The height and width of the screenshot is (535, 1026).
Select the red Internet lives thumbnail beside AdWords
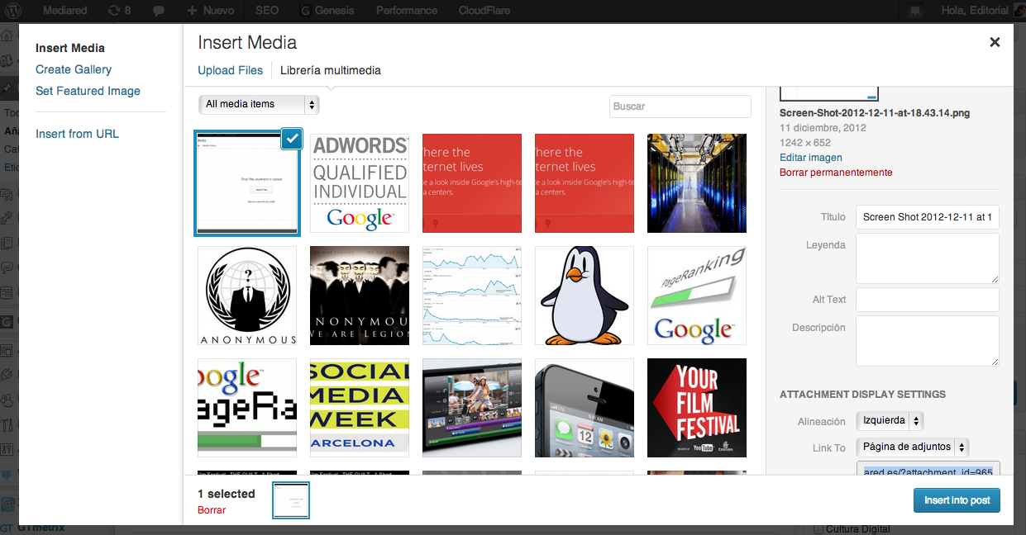tap(472, 183)
